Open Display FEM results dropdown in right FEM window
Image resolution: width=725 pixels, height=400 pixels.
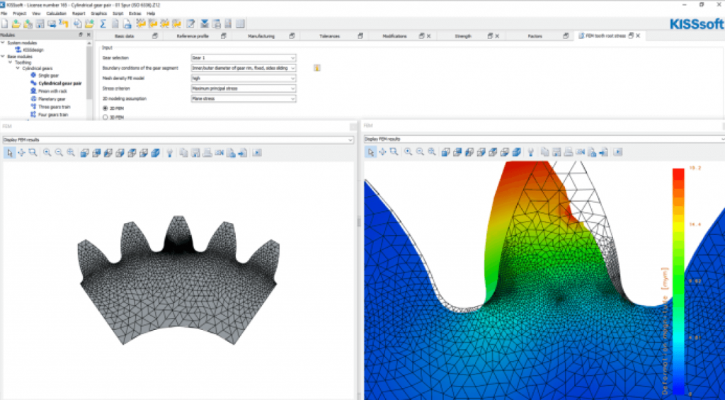pos(544,139)
